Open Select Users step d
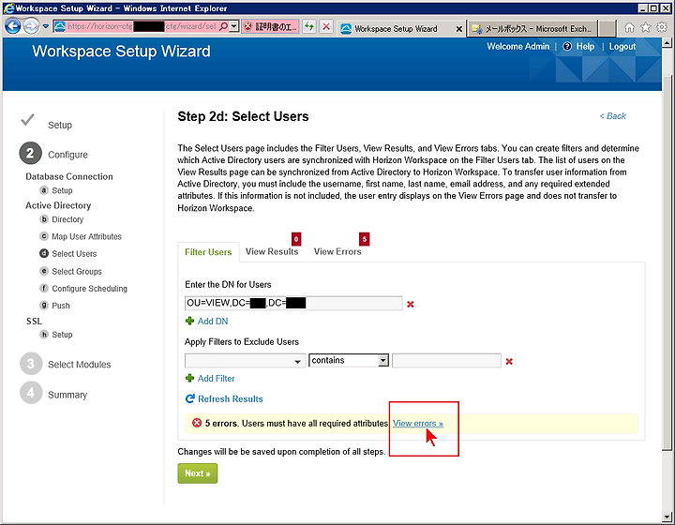The height and width of the screenshot is (525, 675). pyautogui.click(x=68, y=254)
